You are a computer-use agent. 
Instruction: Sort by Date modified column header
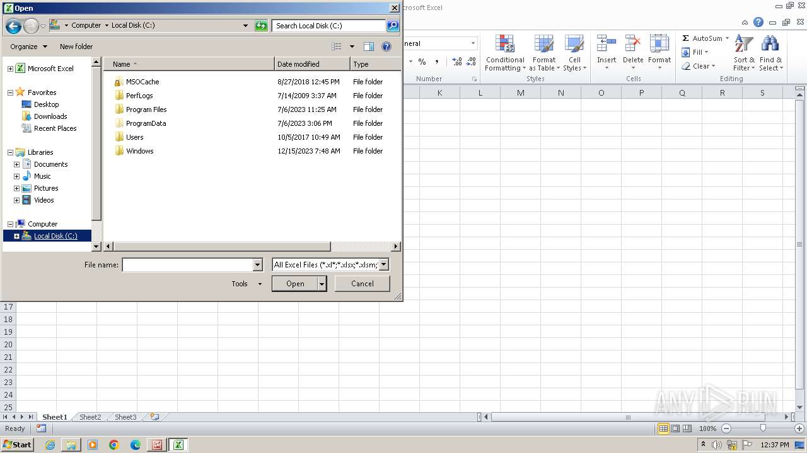312,64
